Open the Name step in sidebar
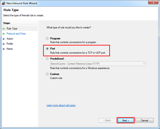Viewport: 160px width, 129px height. [10, 49]
